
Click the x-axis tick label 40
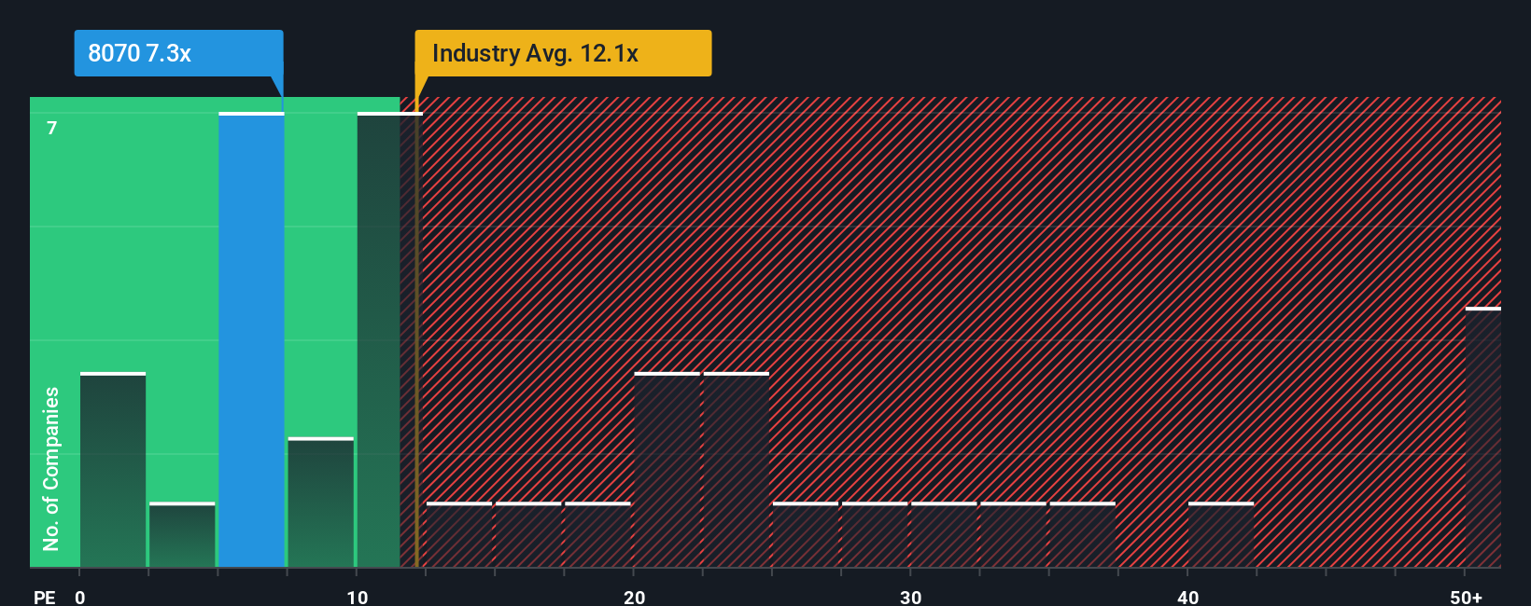pos(1187,598)
